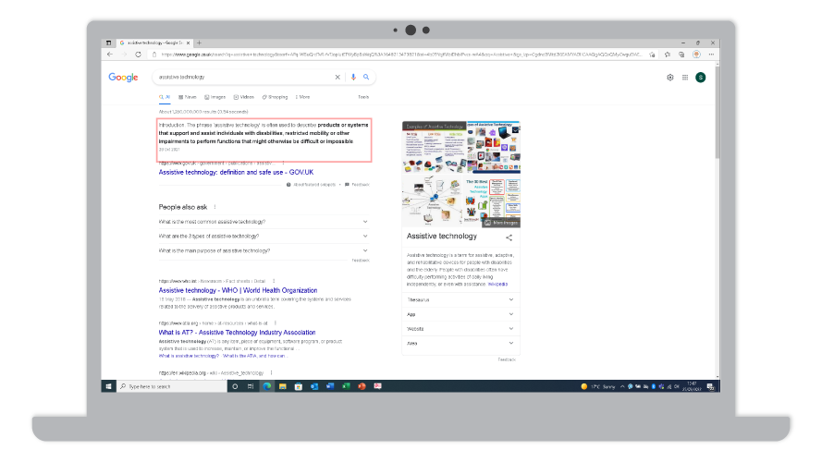Click the green Google account avatar
Image resolution: width=822 pixels, height=462 pixels.
click(700, 78)
